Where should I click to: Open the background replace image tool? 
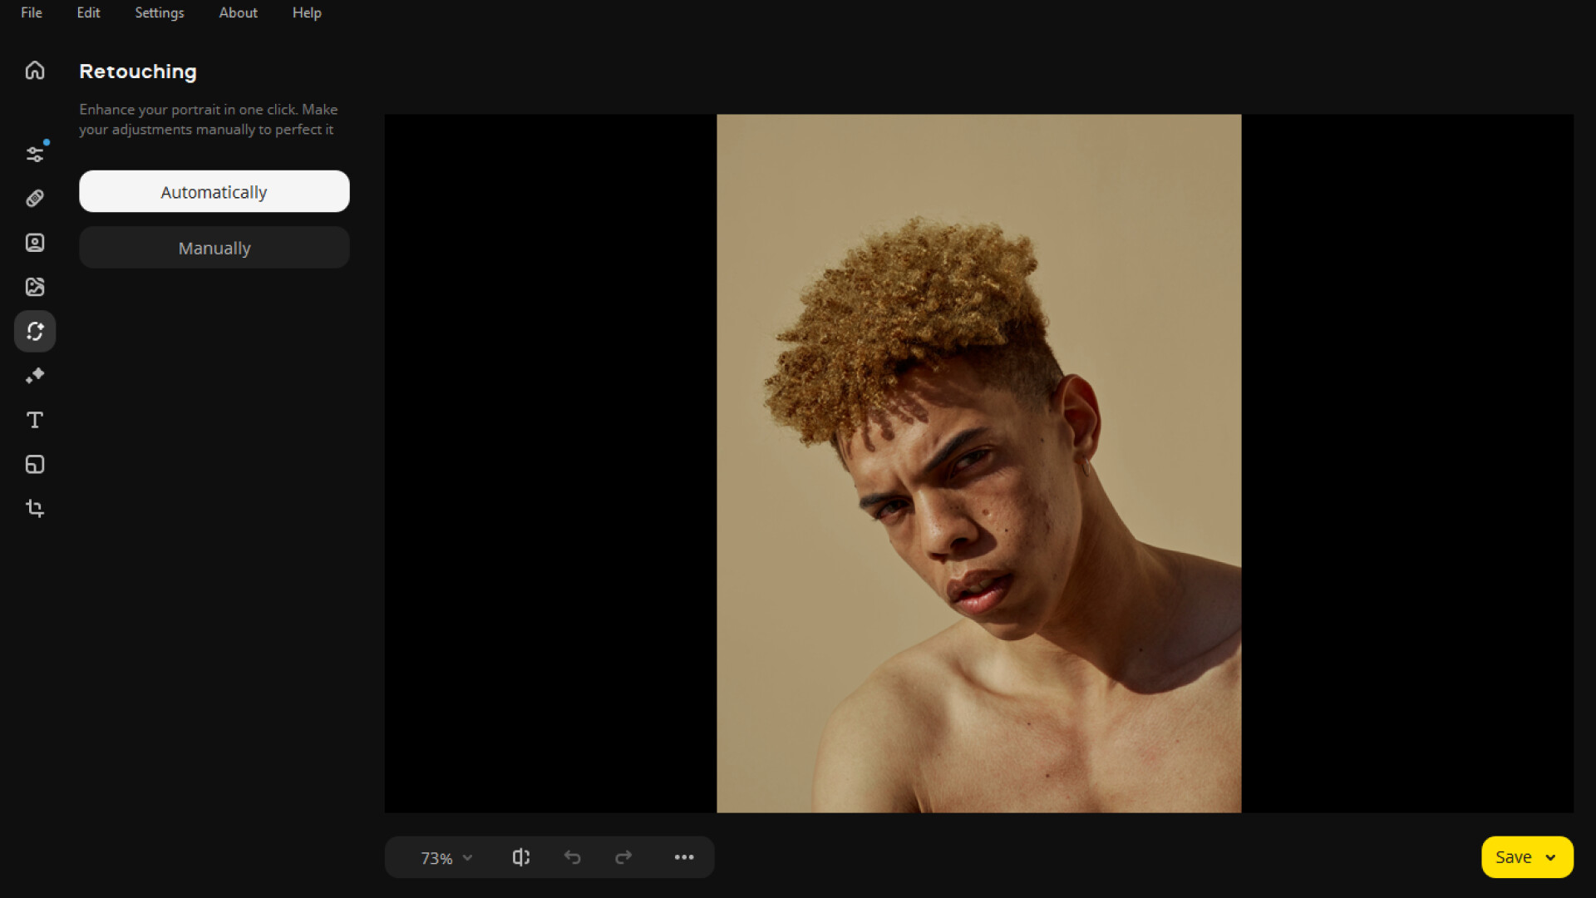pyautogui.click(x=35, y=287)
